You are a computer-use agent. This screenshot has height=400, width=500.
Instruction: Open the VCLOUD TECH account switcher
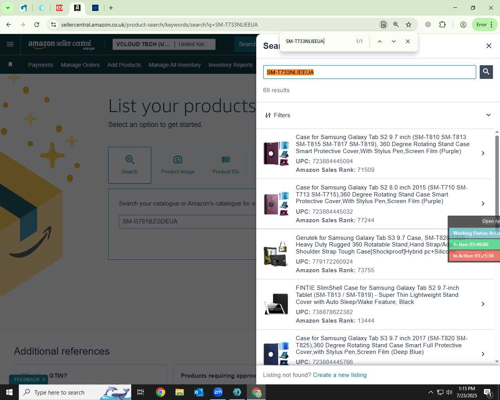click(x=163, y=44)
